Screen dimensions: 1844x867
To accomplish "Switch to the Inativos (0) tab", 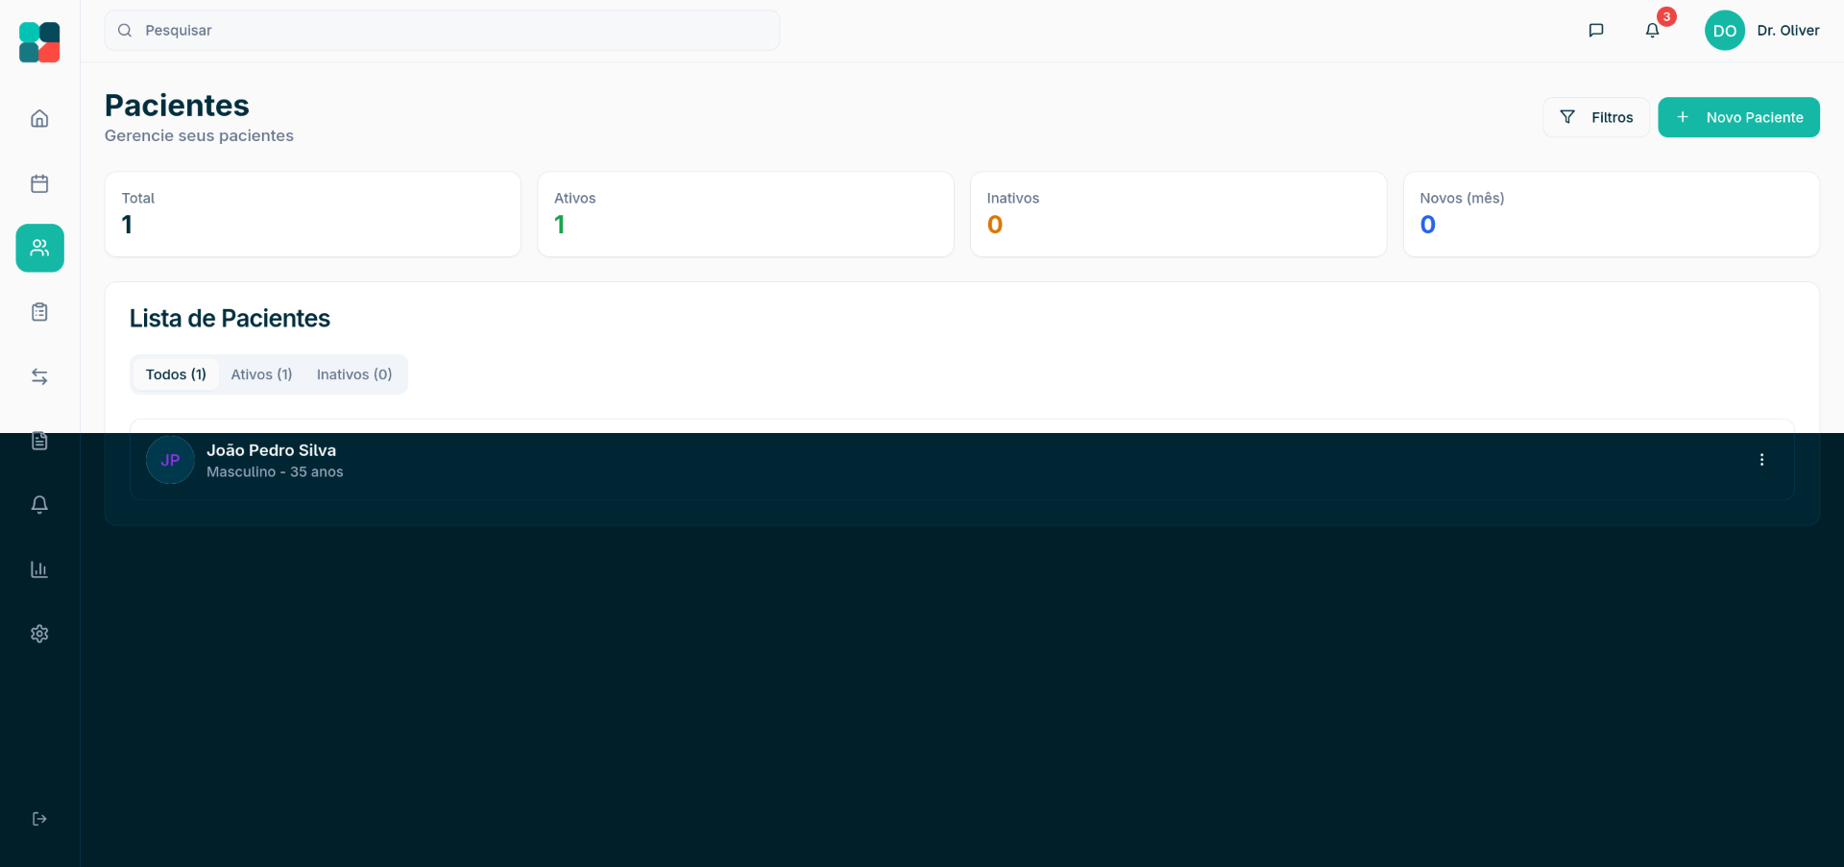I will (x=354, y=374).
